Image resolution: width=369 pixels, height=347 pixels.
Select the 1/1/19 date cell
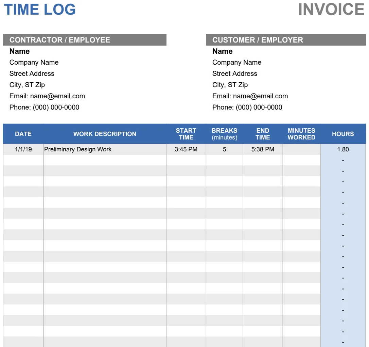pyautogui.click(x=23, y=149)
